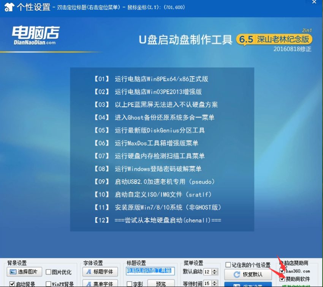Viewport: 323px width, 287px height.
Task: Open the 菜单字体 font settings
Action: click(x=100, y=283)
